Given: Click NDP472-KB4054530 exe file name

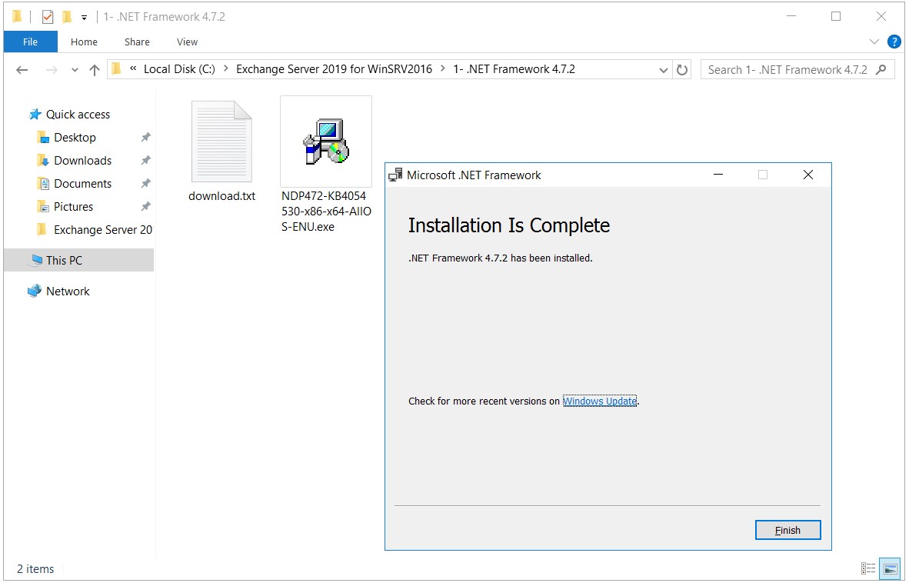Looking at the screenshot, I should [326, 212].
